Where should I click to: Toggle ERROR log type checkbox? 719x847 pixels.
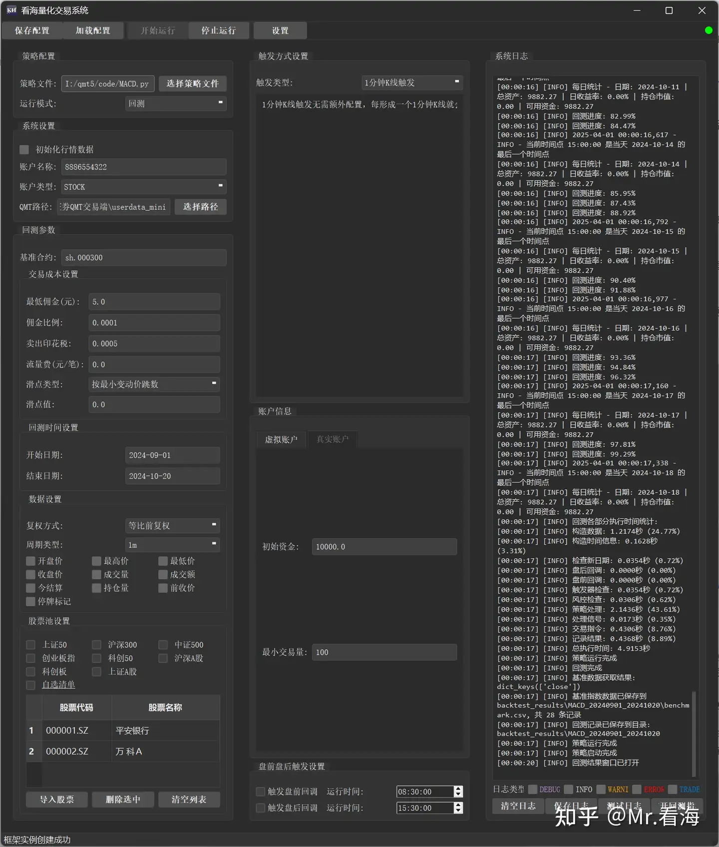click(637, 790)
